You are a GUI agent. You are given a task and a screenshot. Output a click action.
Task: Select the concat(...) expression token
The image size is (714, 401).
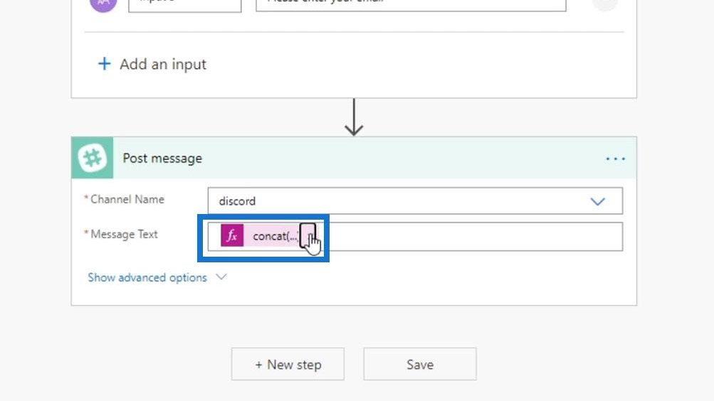268,235
